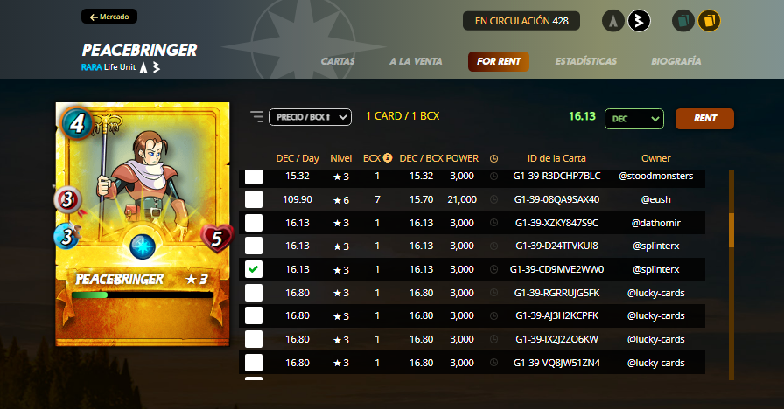
Task: Open the PRECIO / BCX sort dropdown
Action: click(310, 117)
